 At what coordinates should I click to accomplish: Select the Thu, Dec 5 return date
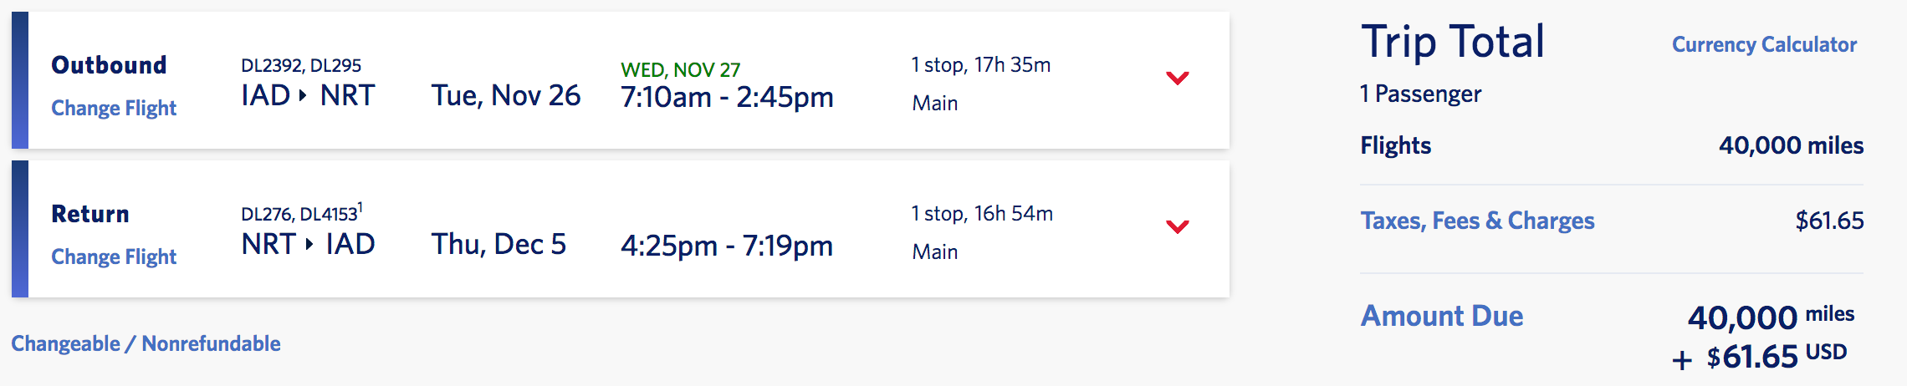coord(498,245)
